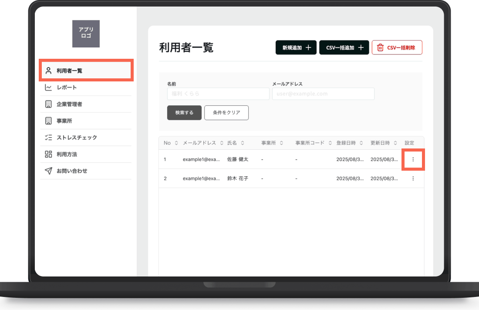Click the 検索する button

(x=184, y=113)
